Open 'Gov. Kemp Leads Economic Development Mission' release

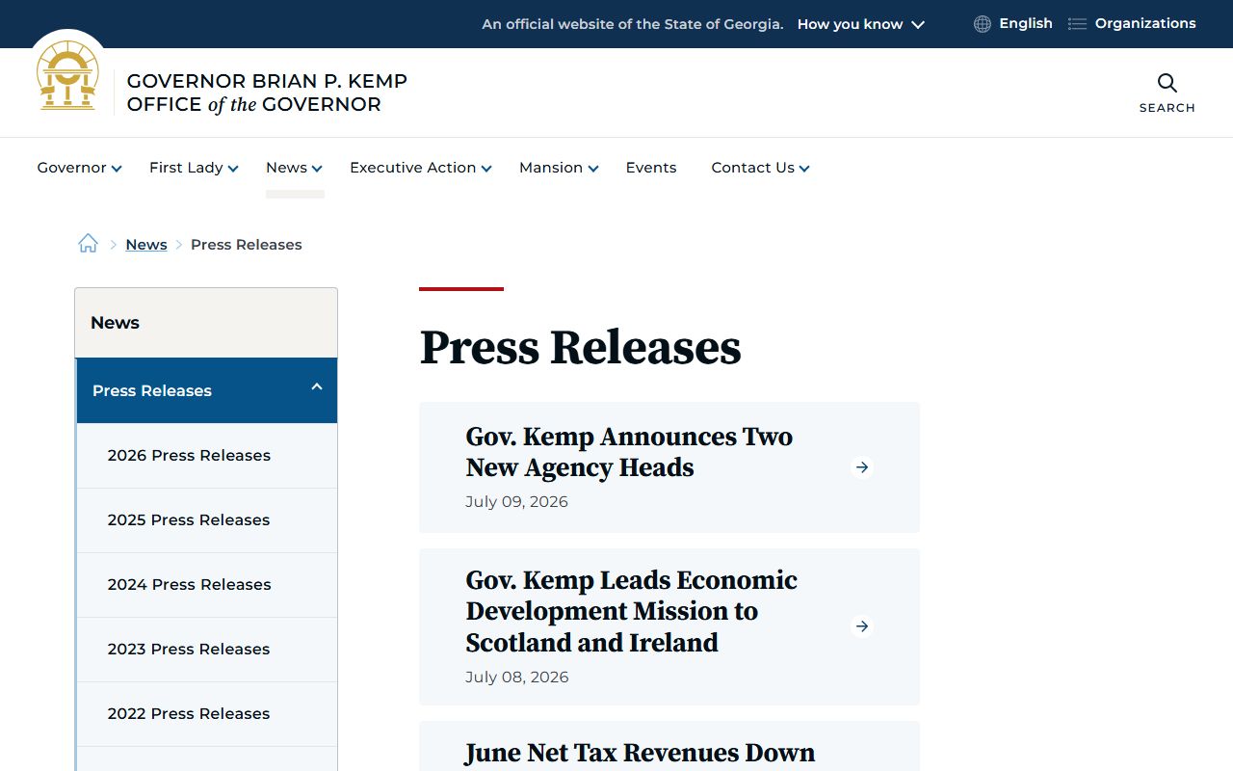[x=632, y=611]
